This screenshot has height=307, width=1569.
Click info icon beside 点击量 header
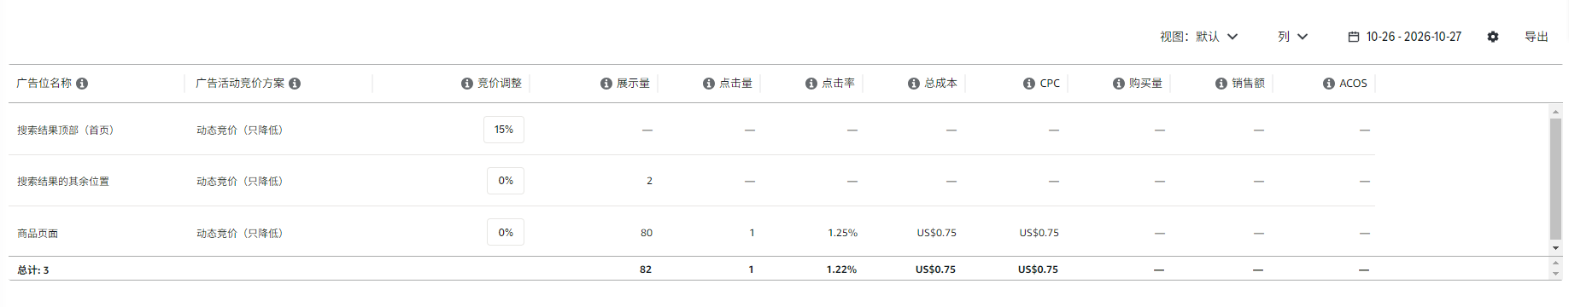[709, 84]
